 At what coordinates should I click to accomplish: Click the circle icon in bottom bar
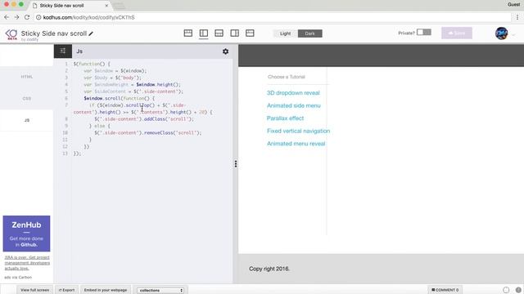(x=506, y=290)
